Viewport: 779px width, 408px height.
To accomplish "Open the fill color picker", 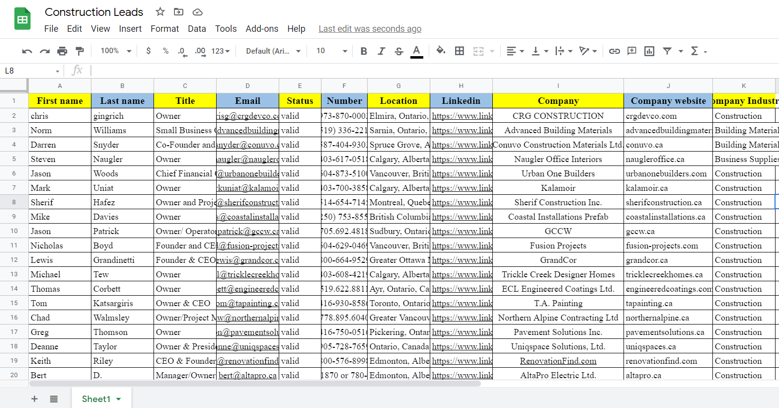I will (x=440, y=51).
